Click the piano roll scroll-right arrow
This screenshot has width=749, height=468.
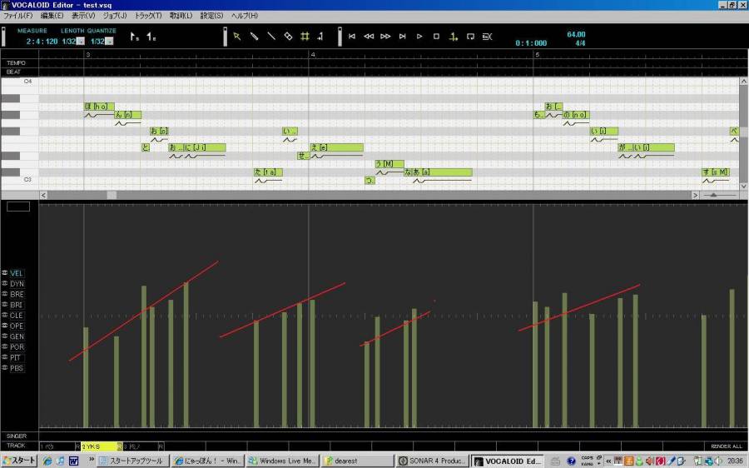[695, 195]
